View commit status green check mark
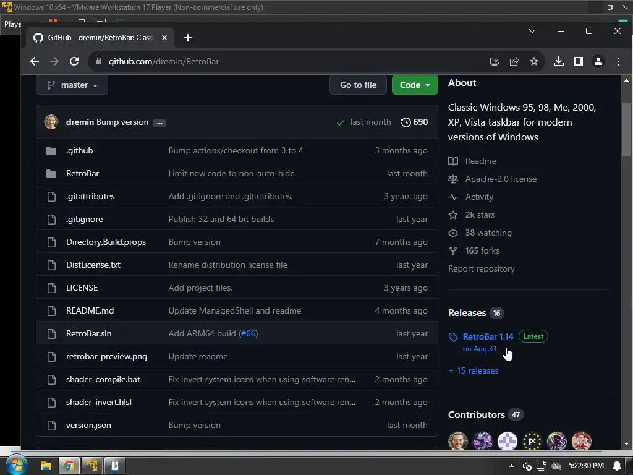Viewport: 633px width, 475px height. click(x=341, y=122)
